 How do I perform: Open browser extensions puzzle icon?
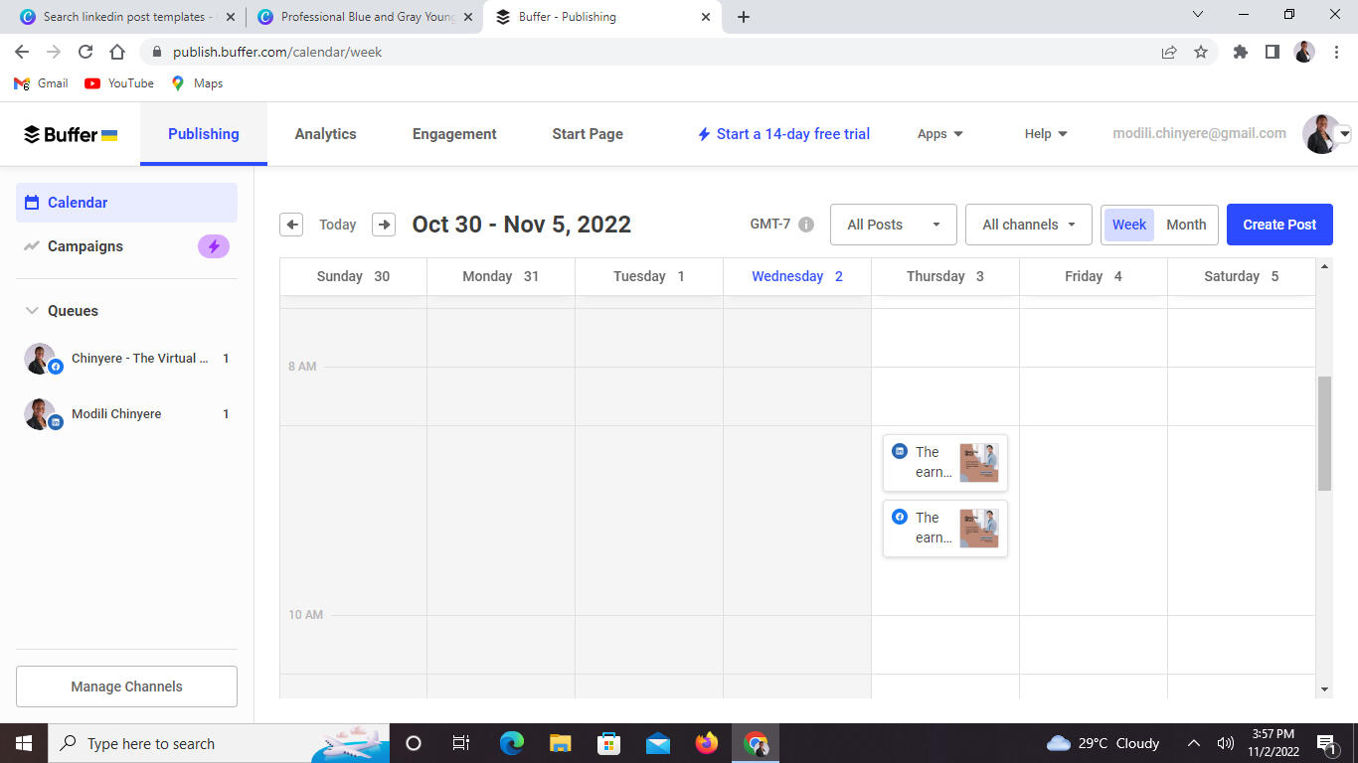pyautogui.click(x=1240, y=52)
